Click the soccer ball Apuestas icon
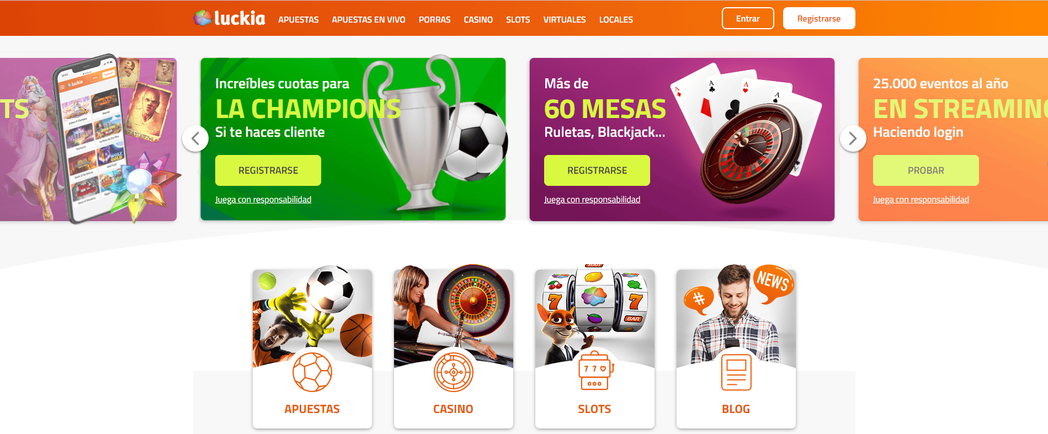The height and width of the screenshot is (434, 1048). 312,372
